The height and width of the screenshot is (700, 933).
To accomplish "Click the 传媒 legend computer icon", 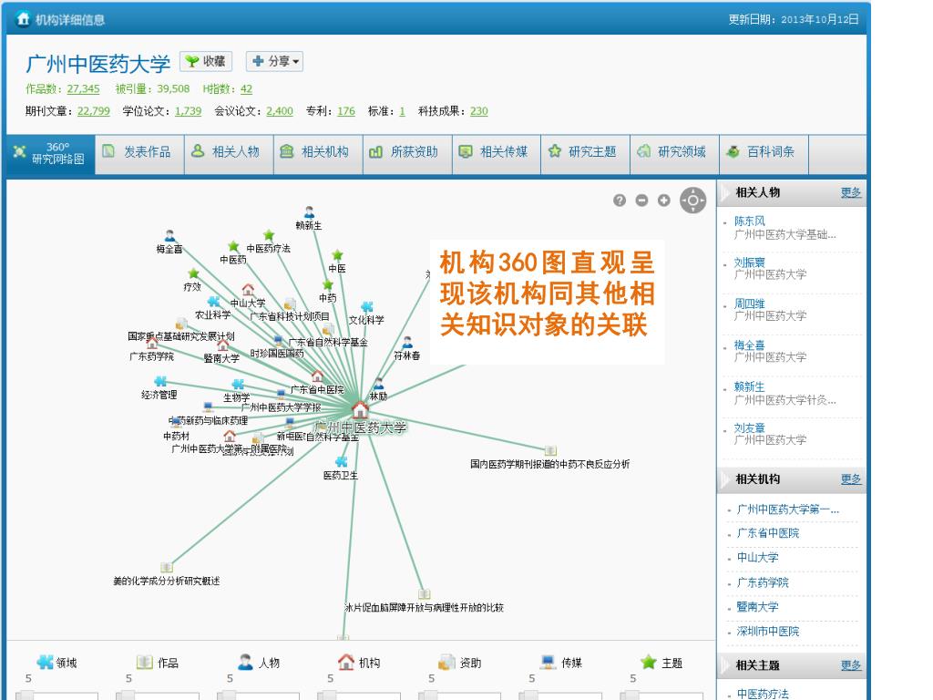I will pos(548,662).
